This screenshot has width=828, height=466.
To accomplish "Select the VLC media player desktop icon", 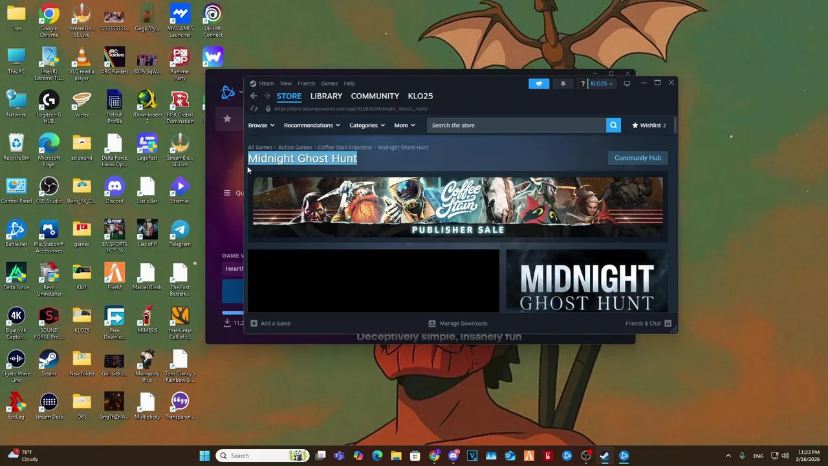I will [82, 64].
